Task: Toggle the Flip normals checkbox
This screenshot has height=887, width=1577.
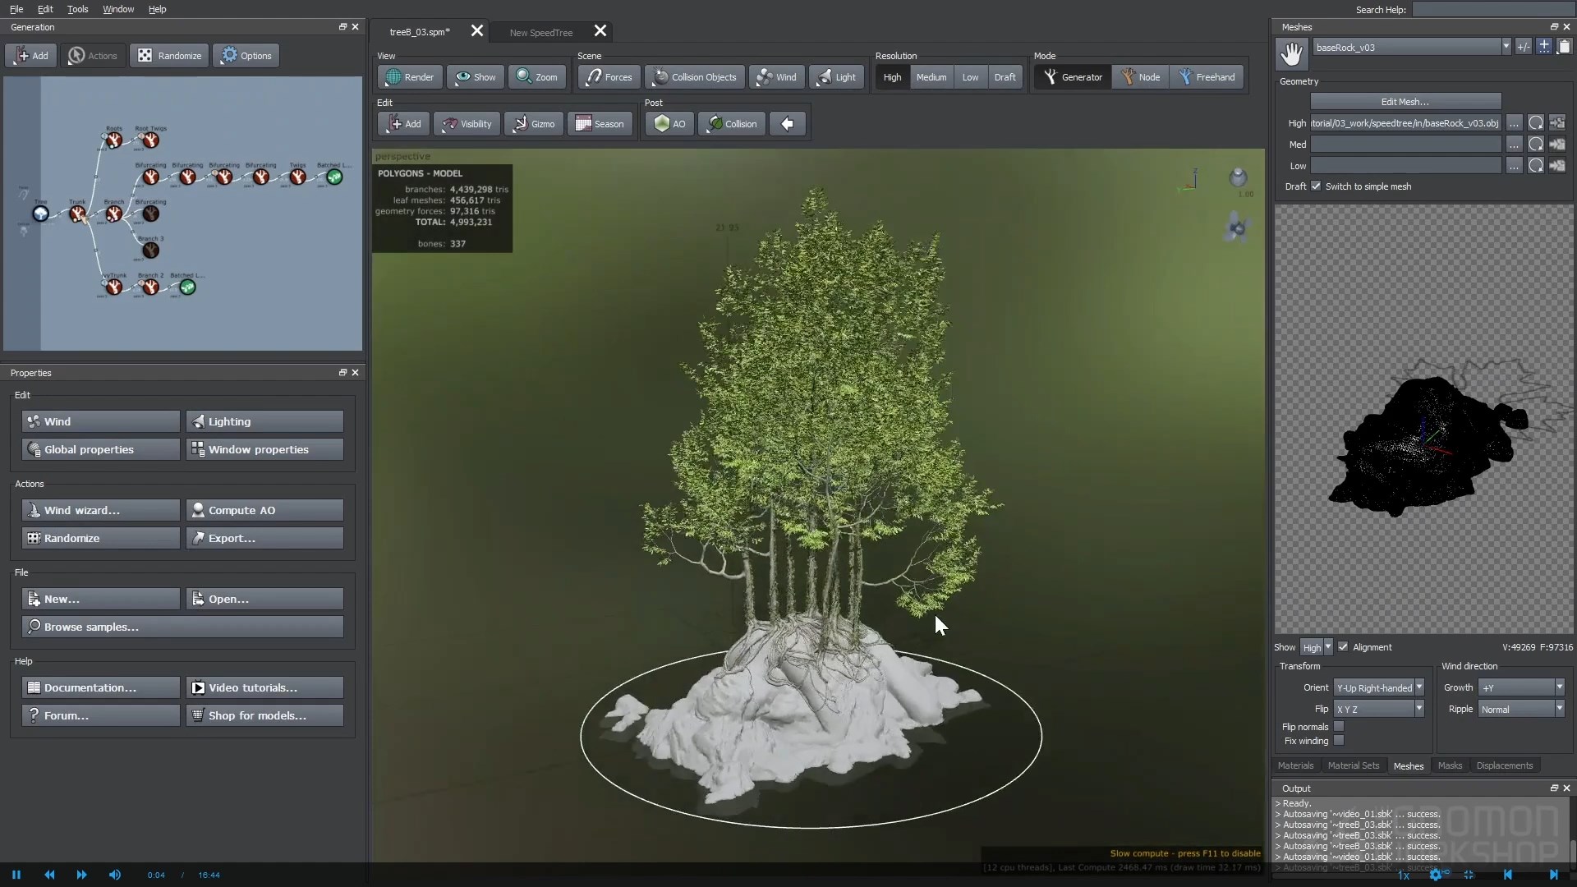Action: coord(1340,726)
